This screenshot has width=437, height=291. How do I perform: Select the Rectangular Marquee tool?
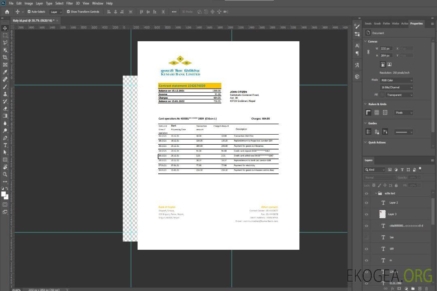click(x=5, y=36)
